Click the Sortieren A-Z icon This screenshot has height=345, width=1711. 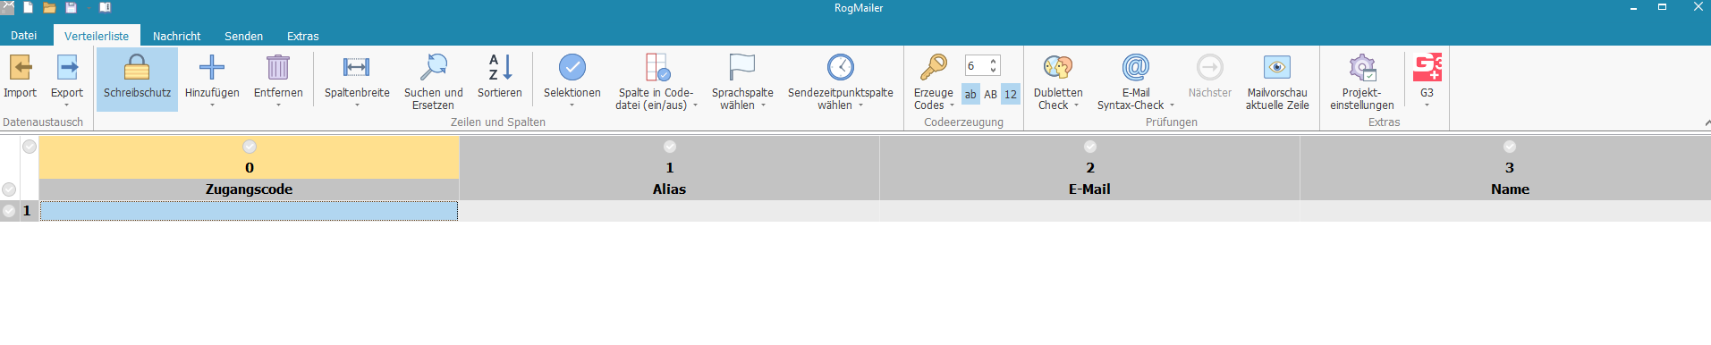(500, 68)
